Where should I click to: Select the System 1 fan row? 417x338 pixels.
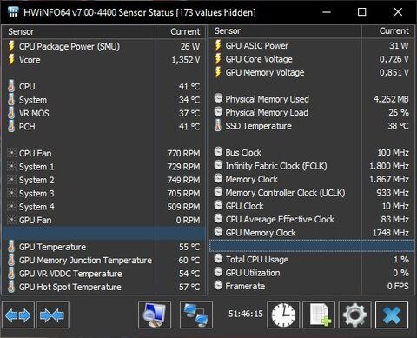pyautogui.click(x=104, y=167)
